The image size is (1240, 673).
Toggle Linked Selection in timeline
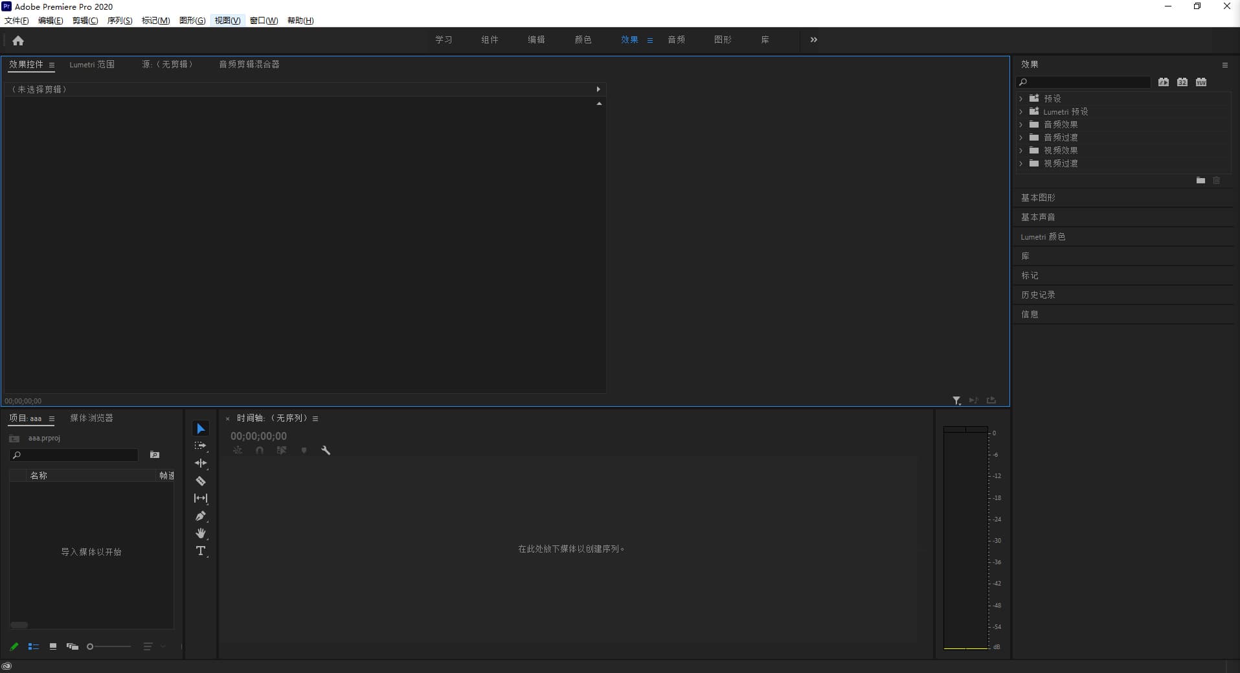pos(282,450)
